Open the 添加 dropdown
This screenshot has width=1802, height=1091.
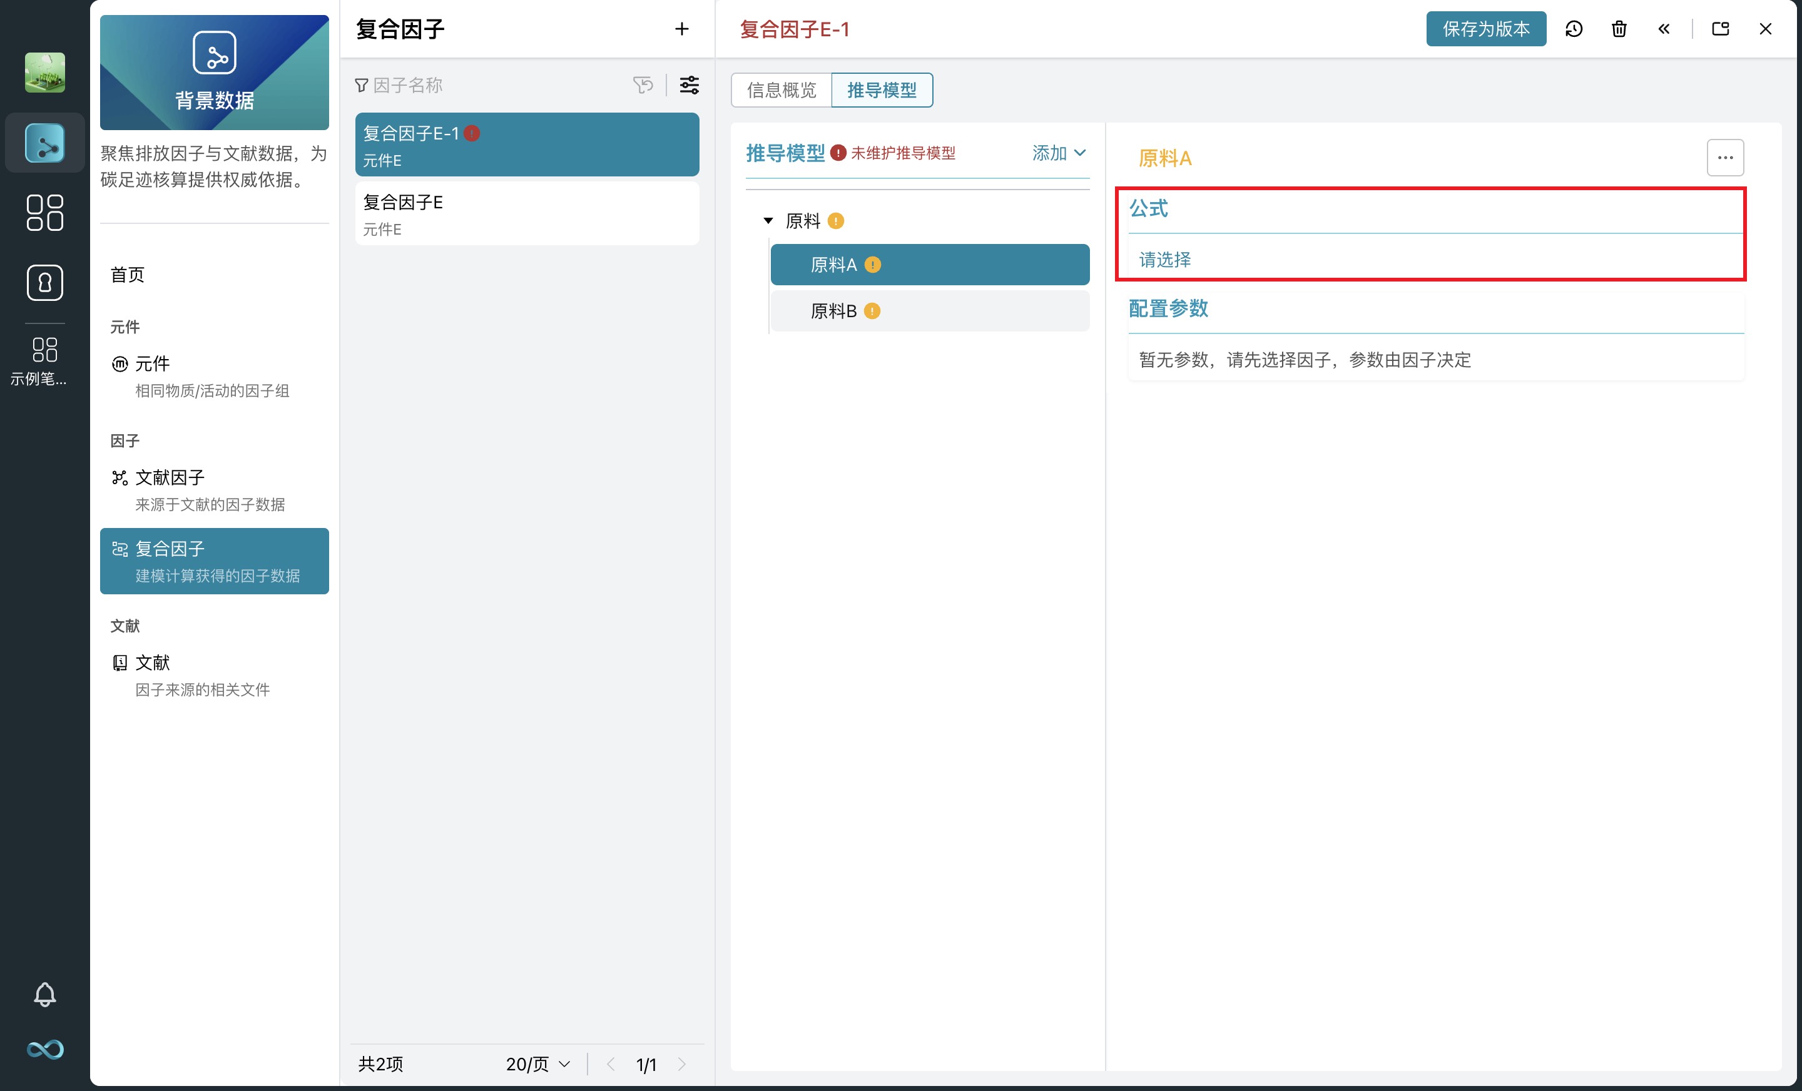1058,153
